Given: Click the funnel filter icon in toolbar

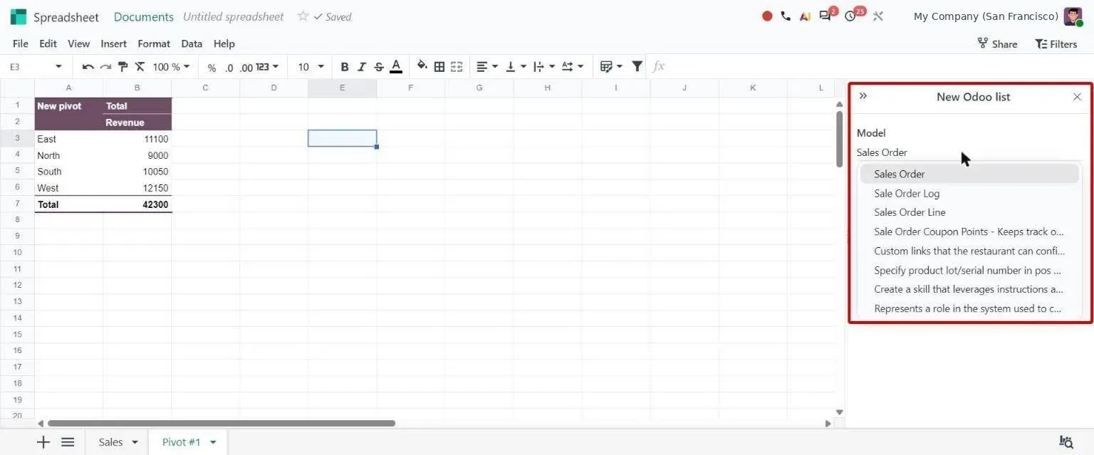Looking at the screenshot, I should click(x=637, y=66).
